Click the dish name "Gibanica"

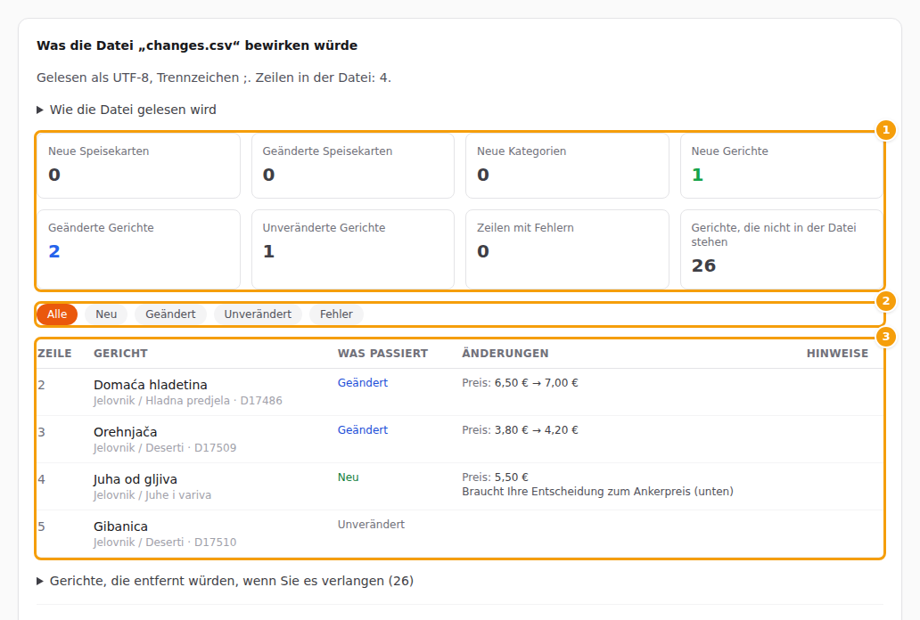point(121,526)
